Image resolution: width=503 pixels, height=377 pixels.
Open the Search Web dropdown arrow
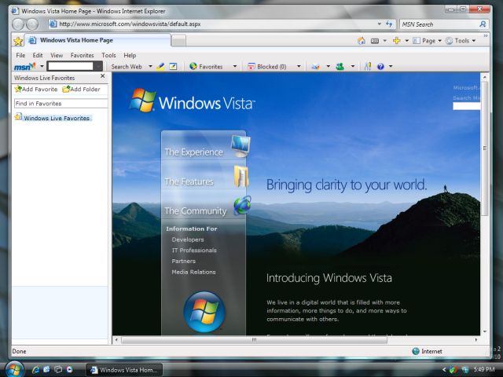coord(150,66)
